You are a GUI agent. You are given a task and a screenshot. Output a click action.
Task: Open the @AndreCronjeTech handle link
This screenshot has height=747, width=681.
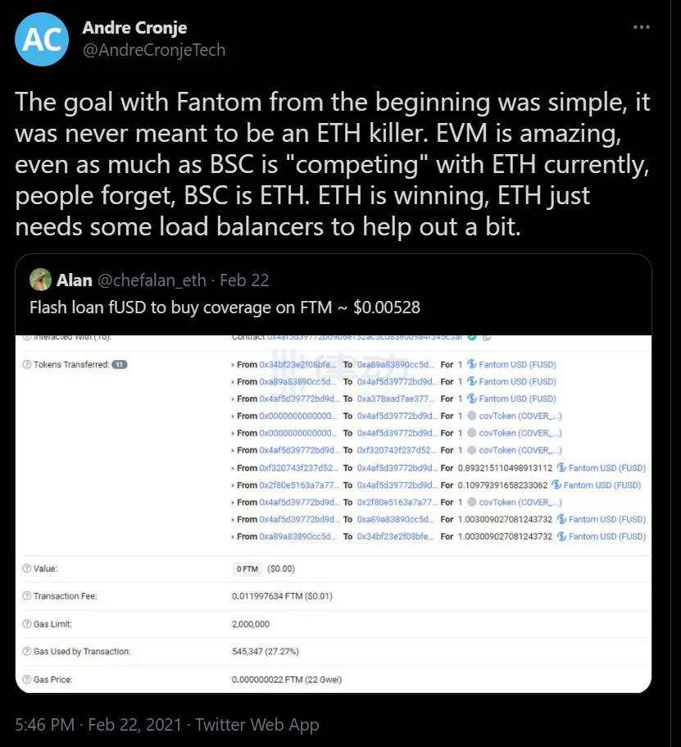coord(154,50)
